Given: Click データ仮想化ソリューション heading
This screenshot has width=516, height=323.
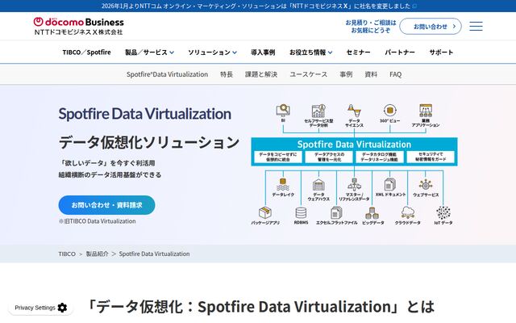Looking at the screenshot, I should click(x=149, y=142).
